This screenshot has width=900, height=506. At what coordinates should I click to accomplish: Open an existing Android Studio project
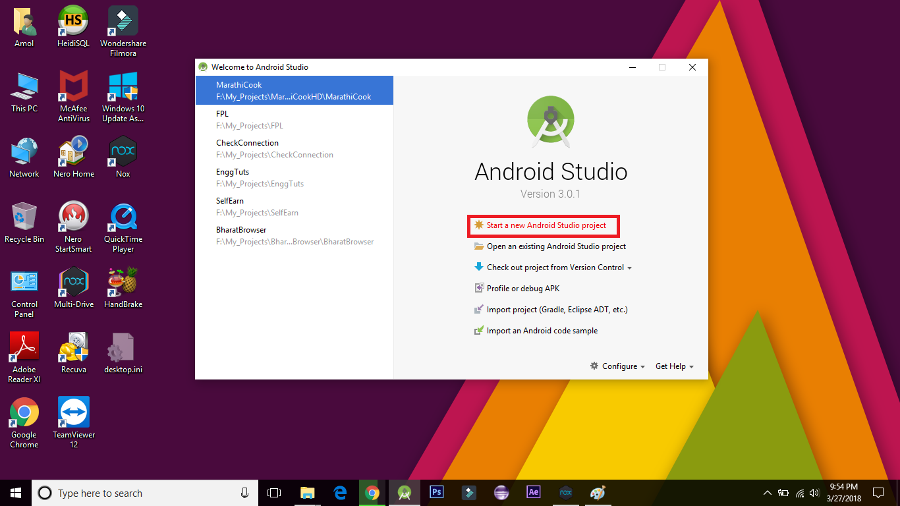(x=550, y=246)
